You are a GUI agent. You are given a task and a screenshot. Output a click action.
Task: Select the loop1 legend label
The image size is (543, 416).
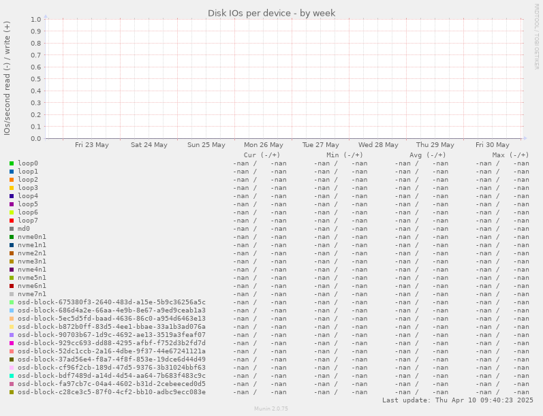[x=28, y=172]
